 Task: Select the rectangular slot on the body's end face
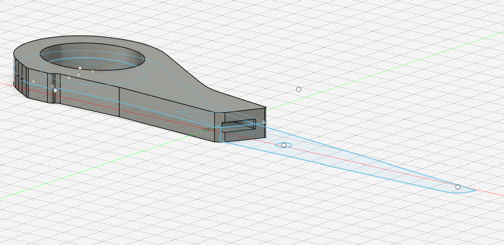(239, 126)
